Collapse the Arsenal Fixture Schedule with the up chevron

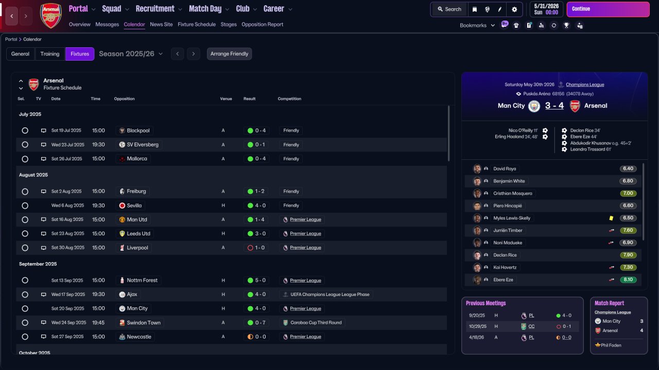(21, 81)
